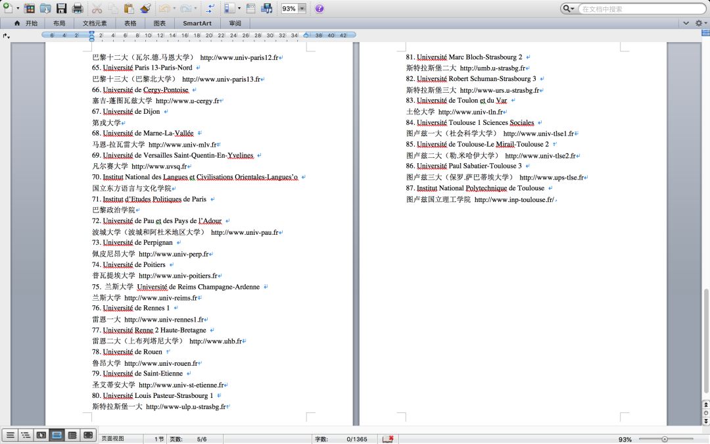This screenshot has height=444, width=710.
Task: Click the 1节 section indicator
Action: 159,439
